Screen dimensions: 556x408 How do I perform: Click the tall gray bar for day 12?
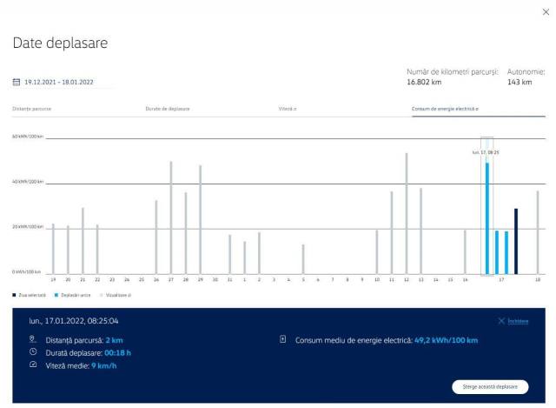[406, 213]
